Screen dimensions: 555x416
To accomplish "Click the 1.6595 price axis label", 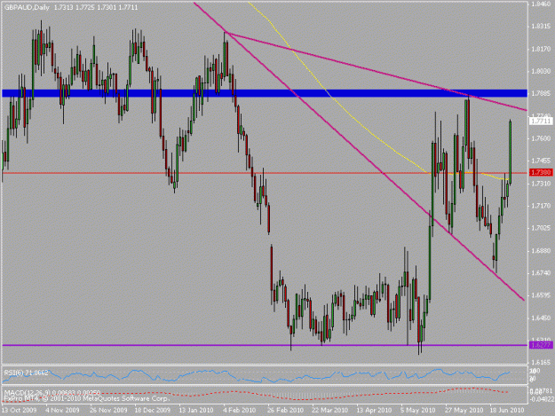I will click(541, 295).
